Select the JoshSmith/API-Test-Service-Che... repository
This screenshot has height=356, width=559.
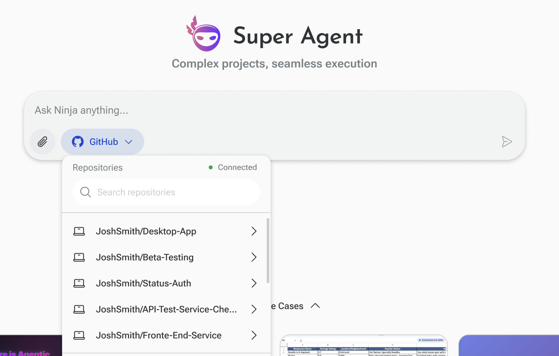pos(167,309)
